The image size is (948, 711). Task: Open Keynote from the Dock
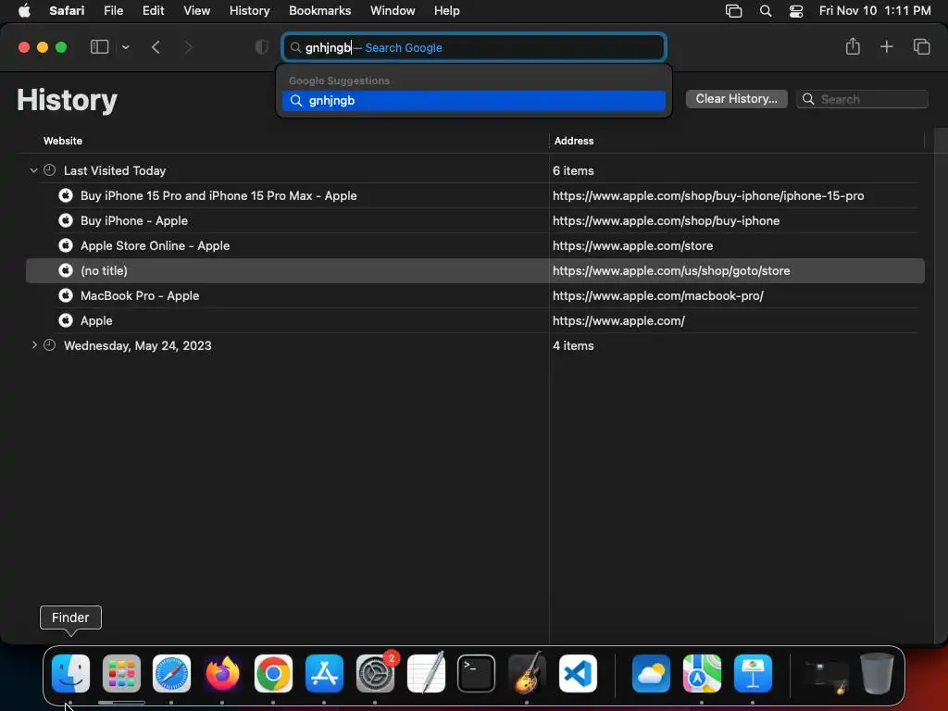point(753,673)
